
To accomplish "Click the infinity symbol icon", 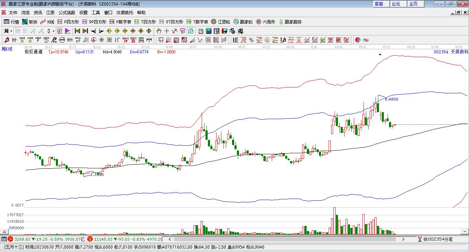I will pos(366,40).
